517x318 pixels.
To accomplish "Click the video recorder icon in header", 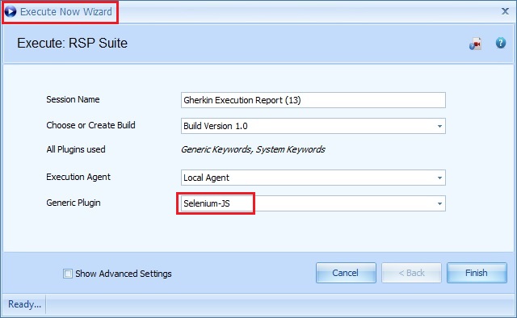I will click(x=475, y=44).
